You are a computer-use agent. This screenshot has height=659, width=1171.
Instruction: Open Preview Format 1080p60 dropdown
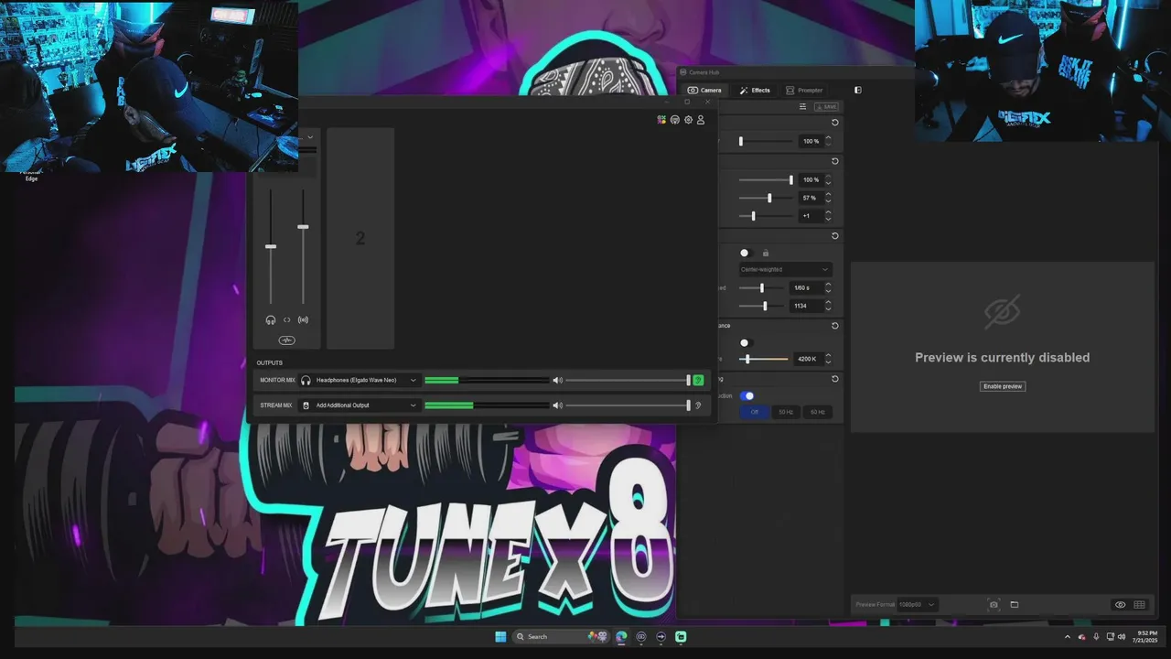pyautogui.click(x=917, y=605)
